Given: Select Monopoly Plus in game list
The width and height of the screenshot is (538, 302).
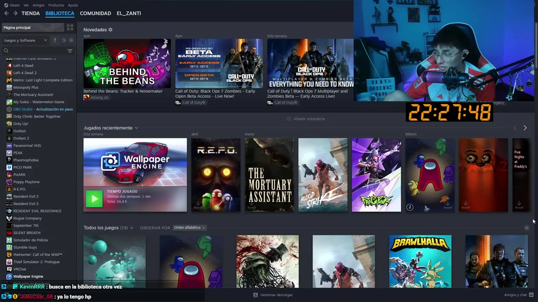Looking at the screenshot, I should pos(26,87).
